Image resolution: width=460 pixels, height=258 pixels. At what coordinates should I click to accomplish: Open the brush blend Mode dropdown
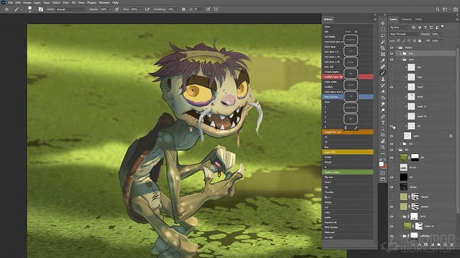[71, 9]
